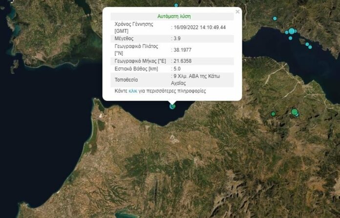Click the 'Τοποθεσία' row label
The image size is (340, 218).
tap(127, 80)
